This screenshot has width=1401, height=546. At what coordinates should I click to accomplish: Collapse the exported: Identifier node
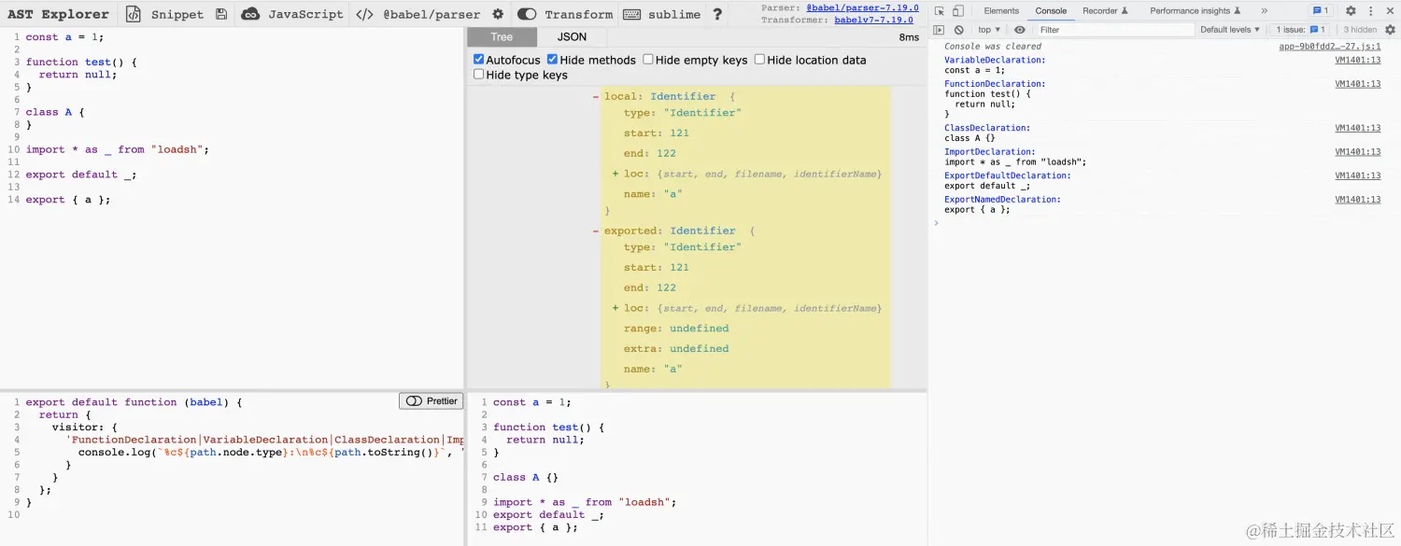click(596, 231)
